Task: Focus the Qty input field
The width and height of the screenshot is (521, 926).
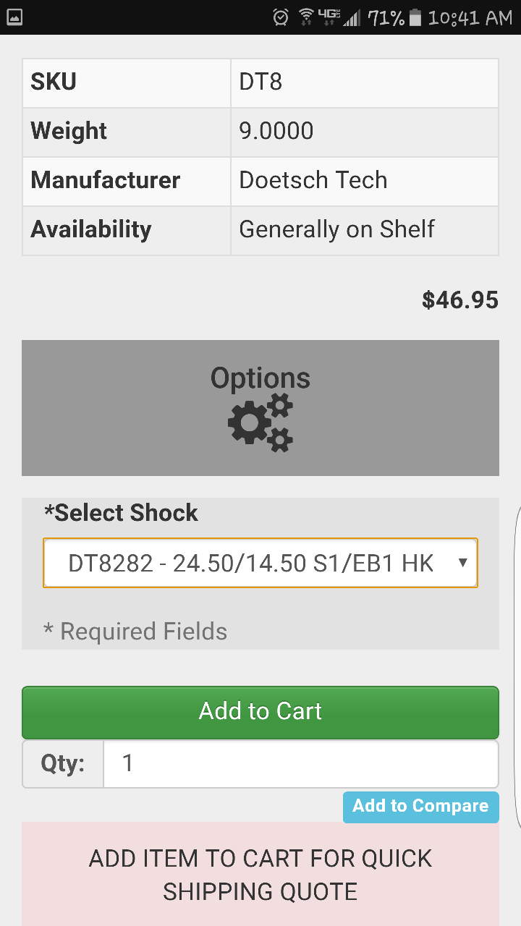Action: [x=301, y=763]
